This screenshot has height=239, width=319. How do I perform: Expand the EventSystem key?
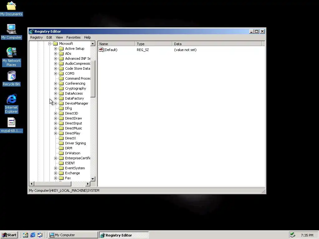(55, 168)
